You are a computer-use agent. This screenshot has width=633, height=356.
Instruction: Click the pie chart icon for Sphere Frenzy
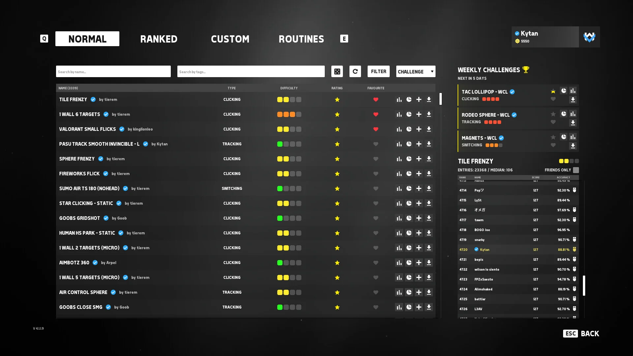[409, 159]
